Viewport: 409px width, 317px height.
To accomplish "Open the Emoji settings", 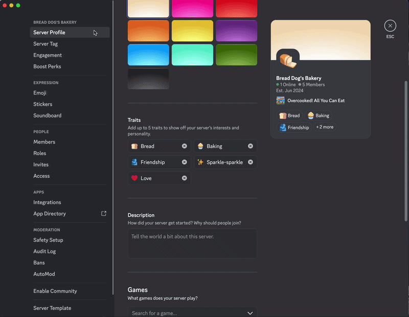I will tap(70, 93).
